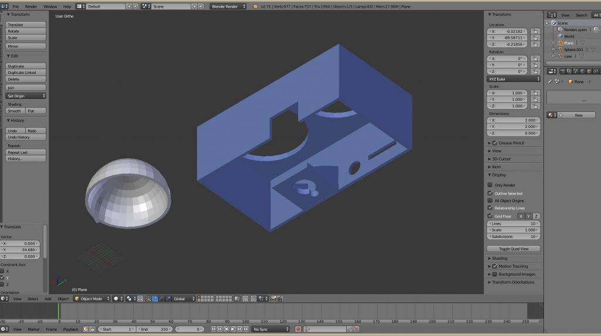Viewport: 601px width, 336px height.
Task: Expand the Transform Orientations panel
Action: point(513,282)
